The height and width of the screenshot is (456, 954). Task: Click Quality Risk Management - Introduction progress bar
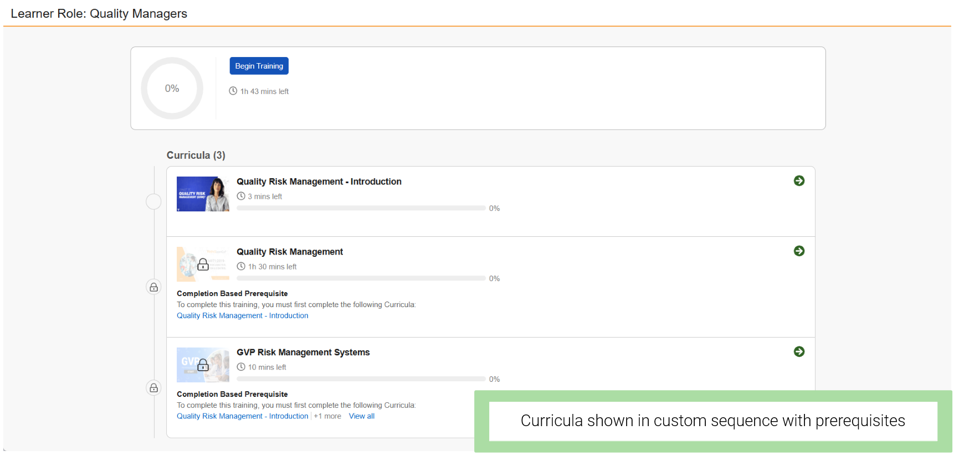pos(361,209)
